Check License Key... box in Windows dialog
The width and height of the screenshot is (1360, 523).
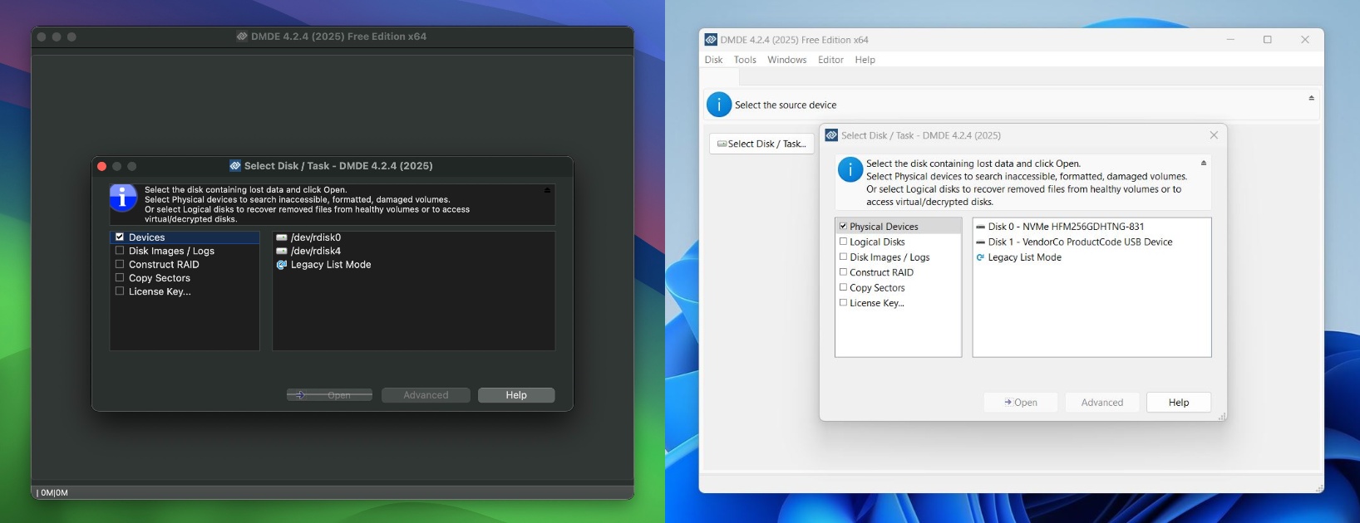[843, 302]
